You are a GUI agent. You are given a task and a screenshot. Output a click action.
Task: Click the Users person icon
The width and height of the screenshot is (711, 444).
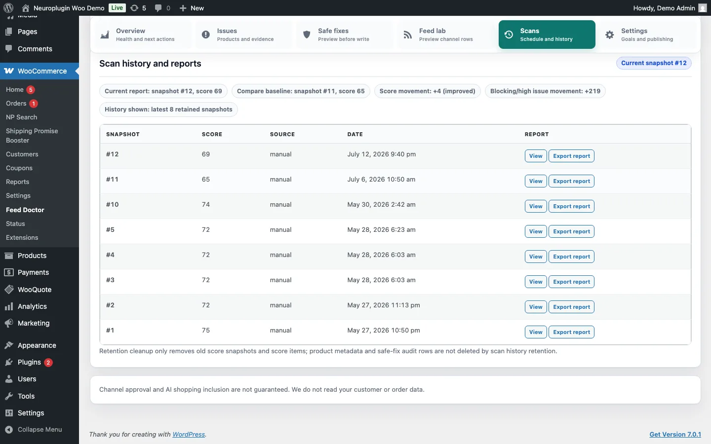coord(9,379)
